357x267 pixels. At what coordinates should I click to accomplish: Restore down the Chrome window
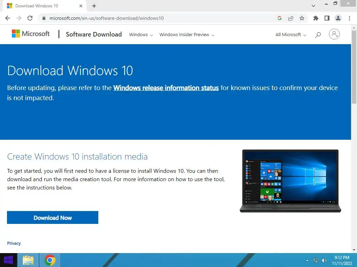pyautogui.click(x=335, y=3)
